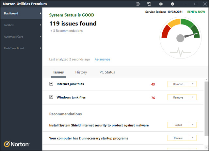Image resolution: width=209 pixels, height=151 pixels.
Task: Click the RENEW NOW link
Action: (x=196, y=12)
